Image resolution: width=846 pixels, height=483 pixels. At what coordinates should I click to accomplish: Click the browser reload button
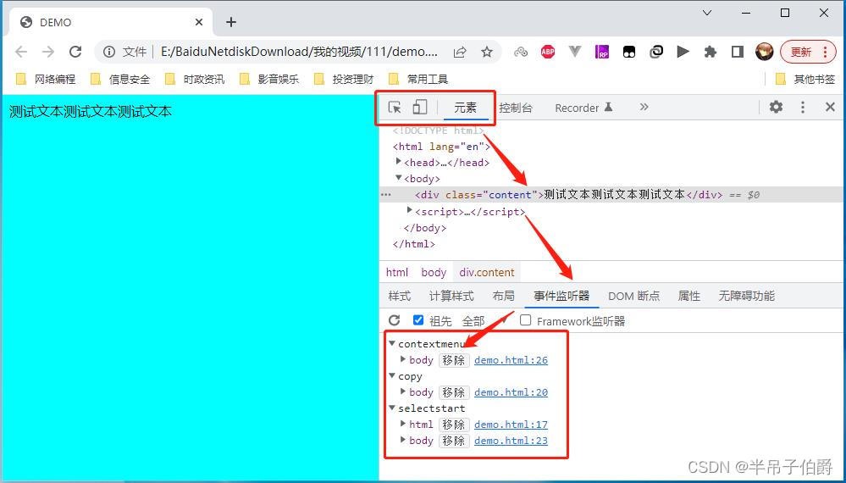[x=75, y=52]
